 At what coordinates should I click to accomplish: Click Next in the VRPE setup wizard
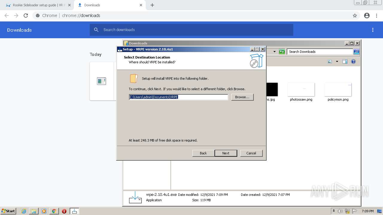(226, 153)
